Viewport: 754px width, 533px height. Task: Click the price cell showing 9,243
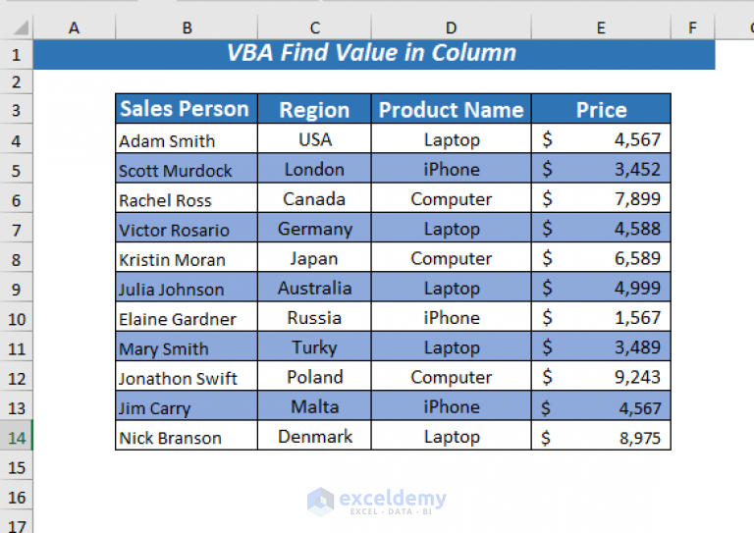pyautogui.click(x=601, y=376)
